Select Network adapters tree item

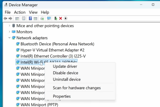32,38
